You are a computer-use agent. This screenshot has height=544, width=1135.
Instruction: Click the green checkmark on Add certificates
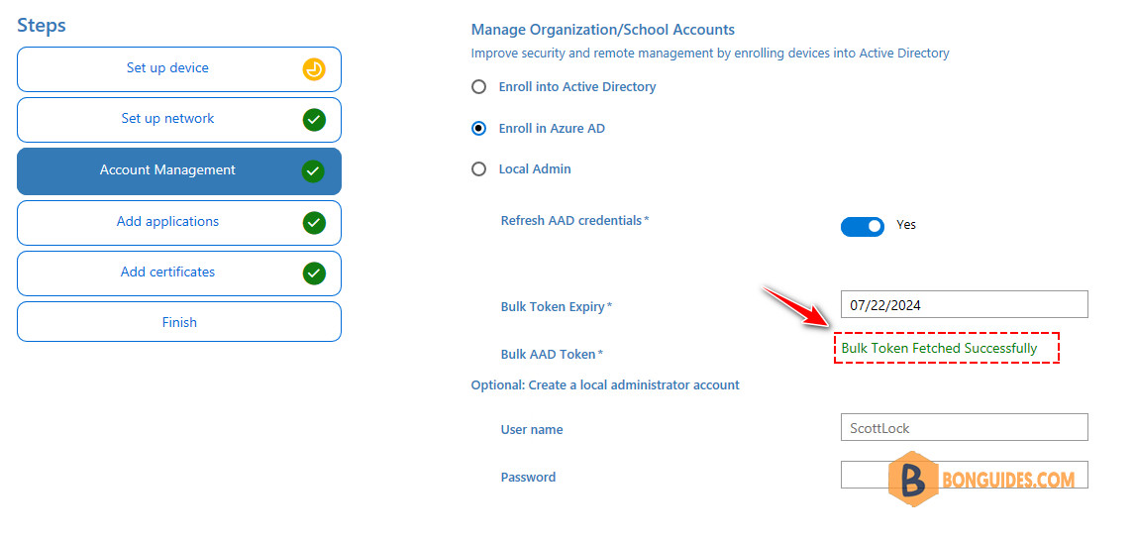314,273
